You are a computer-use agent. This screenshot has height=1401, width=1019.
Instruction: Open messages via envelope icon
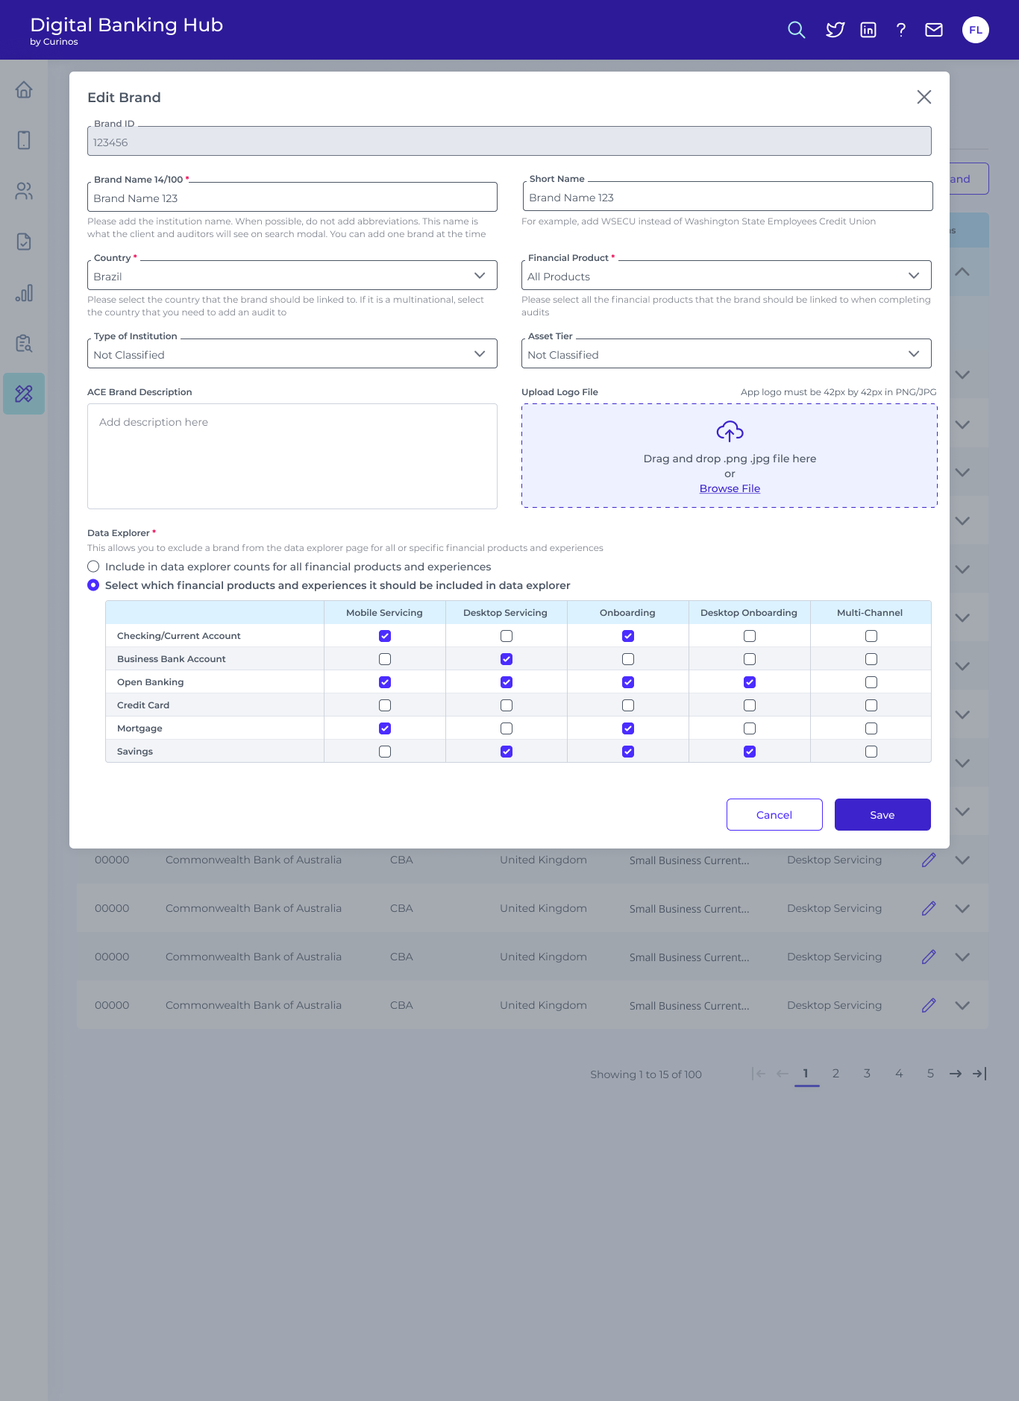934,30
